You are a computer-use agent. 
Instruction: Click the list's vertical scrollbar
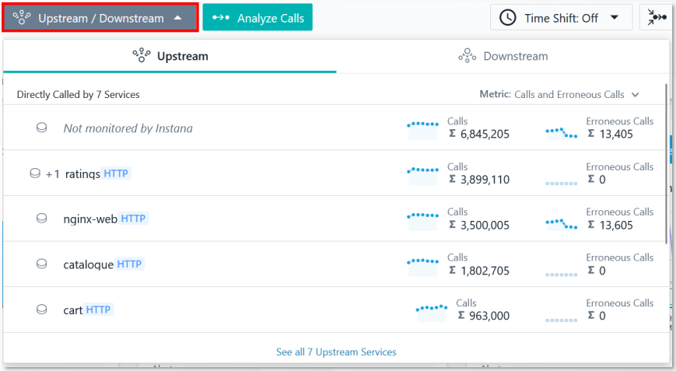click(666, 164)
